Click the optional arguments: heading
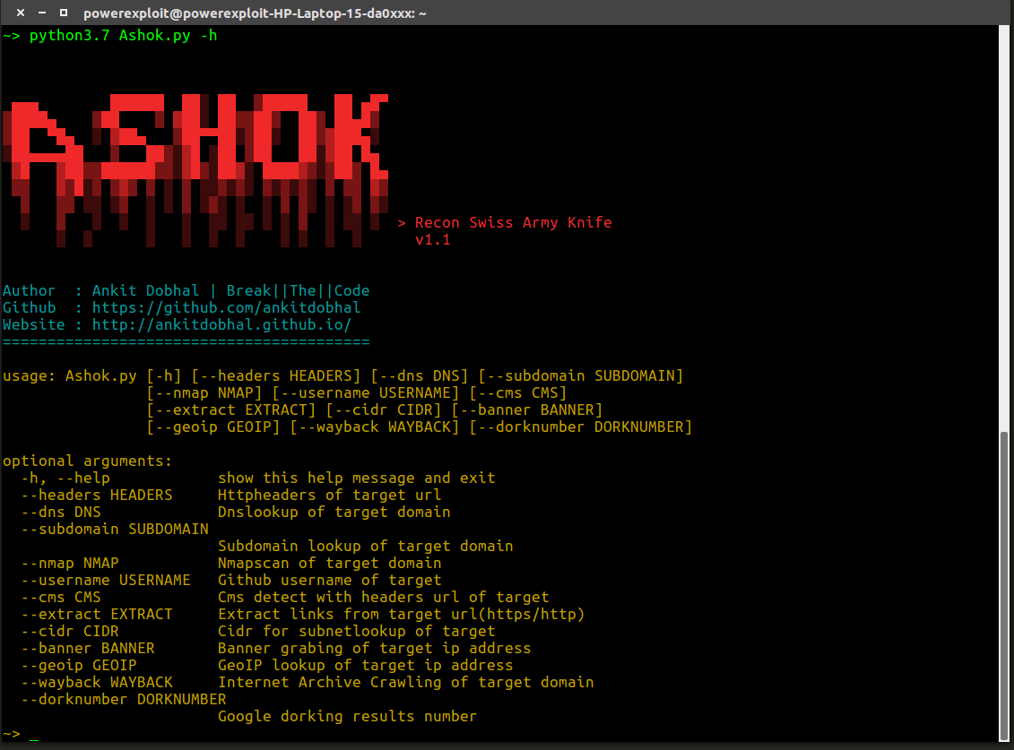This screenshot has width=1014, height=750. coord(87,461)
